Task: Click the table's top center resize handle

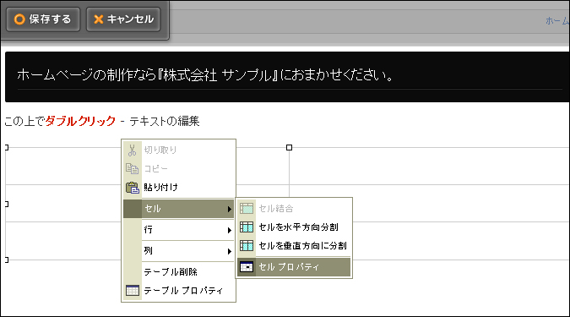Action: tap(289, 147)
